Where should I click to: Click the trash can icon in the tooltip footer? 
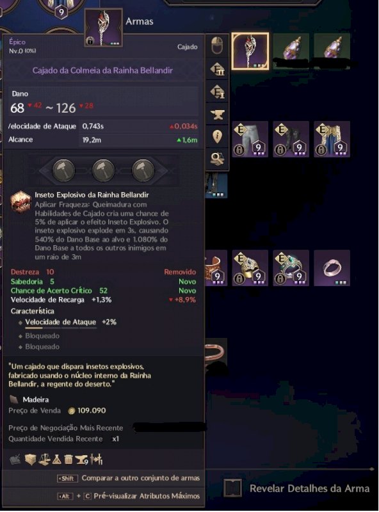pyautogui.click(x=69, y=460)
